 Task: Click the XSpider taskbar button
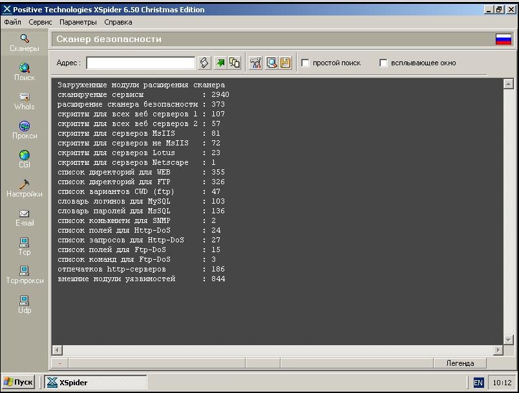pyautogui.click(x=96, y=383)
